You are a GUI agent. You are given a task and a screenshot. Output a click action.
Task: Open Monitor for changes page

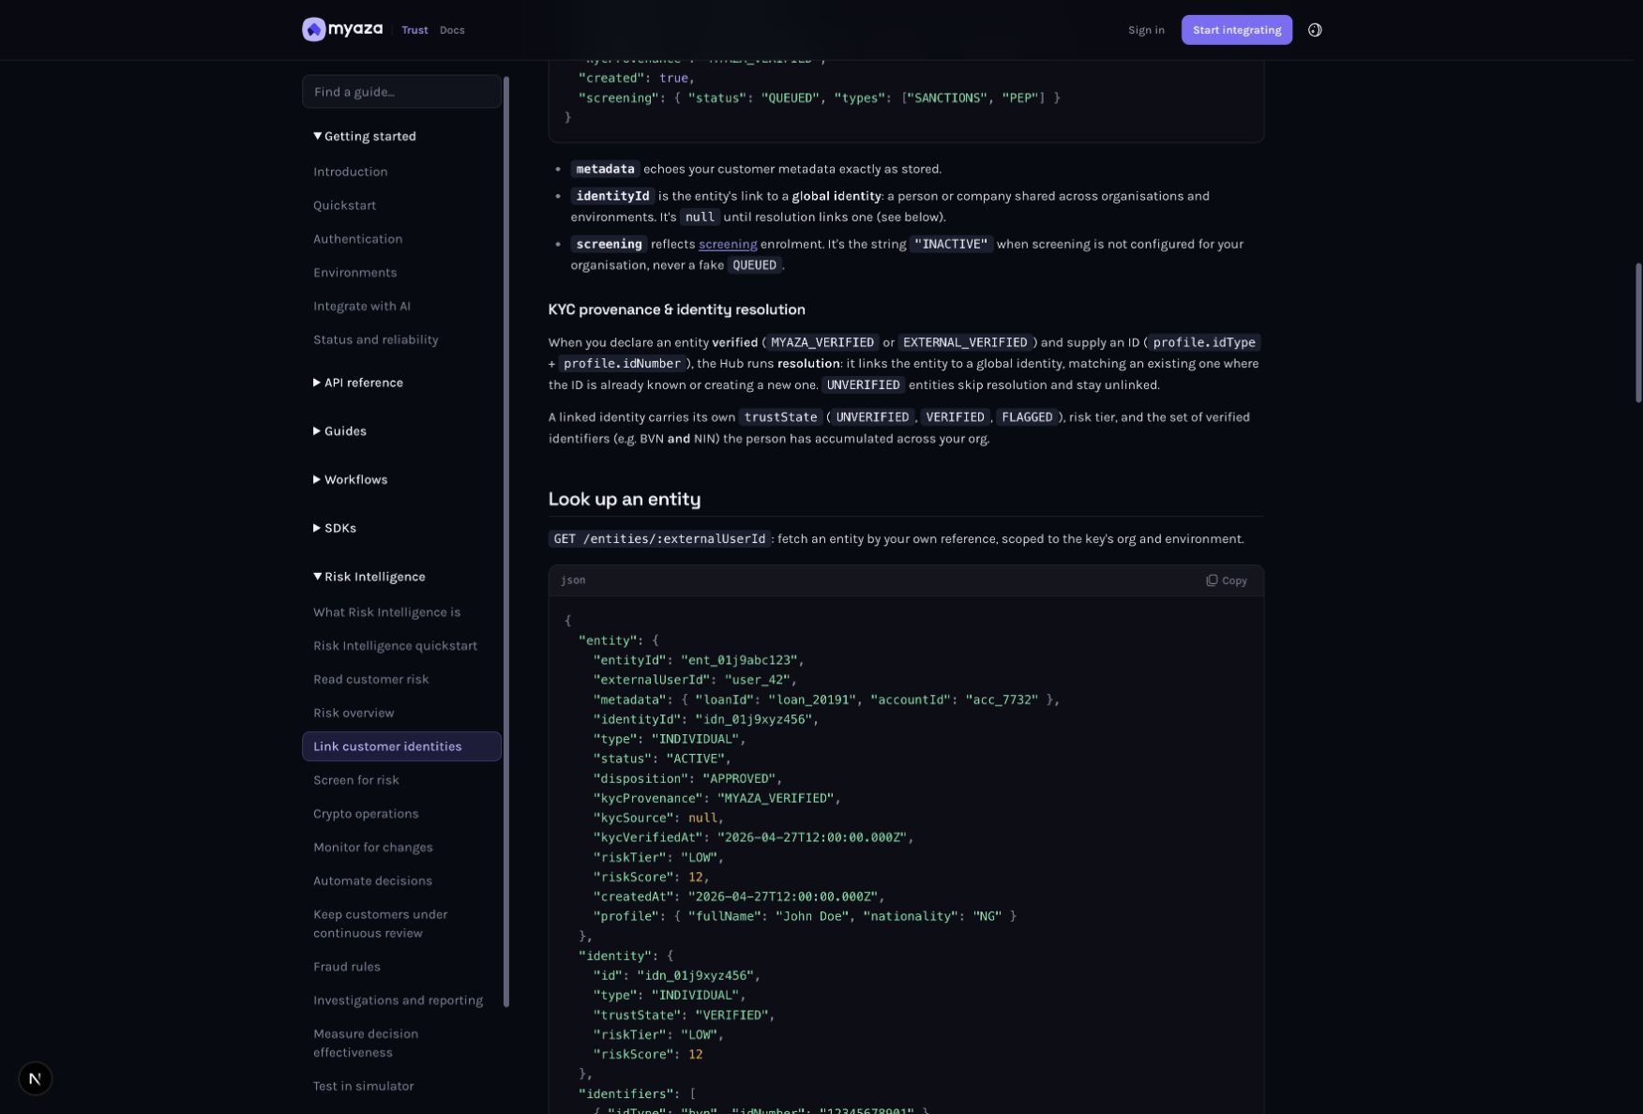[373, 848]
